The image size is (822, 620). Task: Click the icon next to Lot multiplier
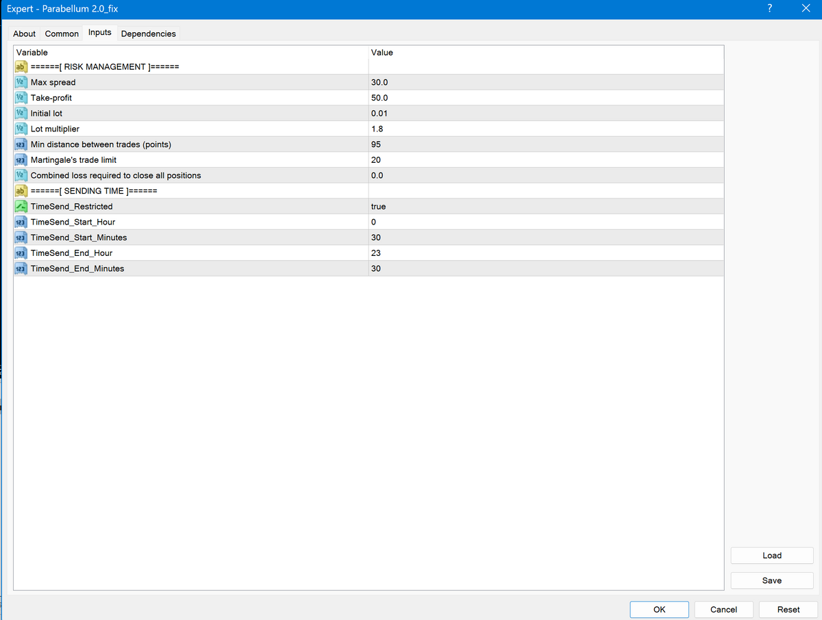[x=21, y=129]
